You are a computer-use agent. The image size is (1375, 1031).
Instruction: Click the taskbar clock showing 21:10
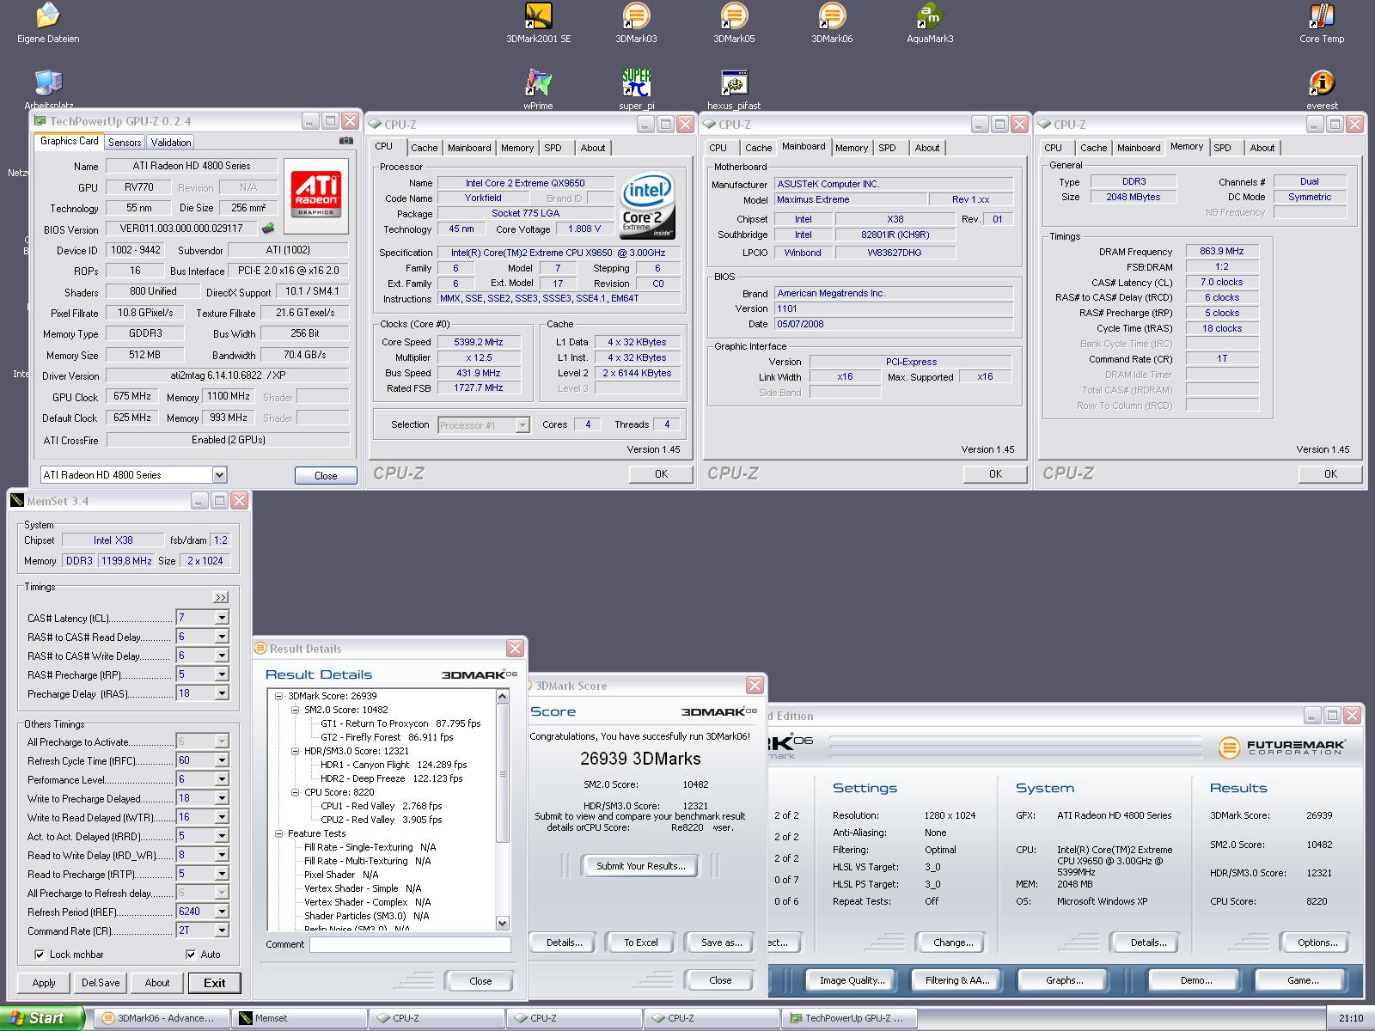pyautogui.click(x=1351, y=1019)
